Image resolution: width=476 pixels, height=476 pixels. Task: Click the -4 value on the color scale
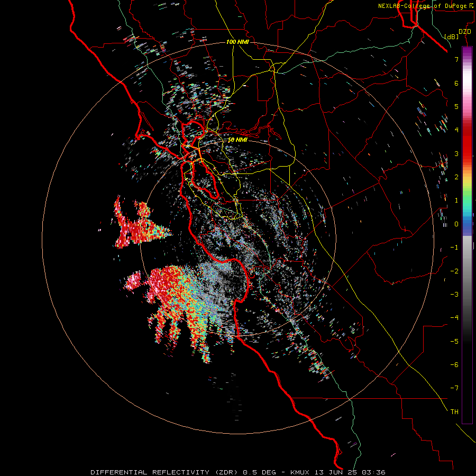(454, 317)
